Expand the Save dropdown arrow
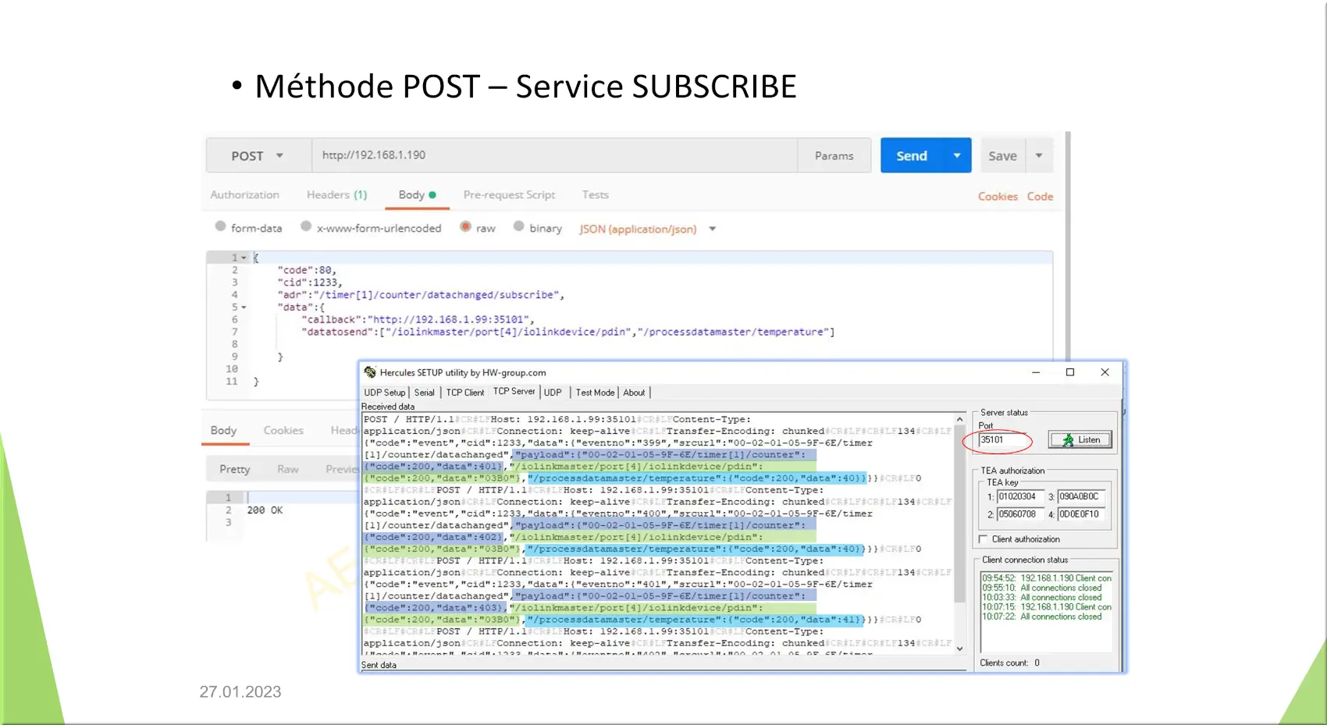Screen dimensions: 1327x725 (x=1039, y=156)
